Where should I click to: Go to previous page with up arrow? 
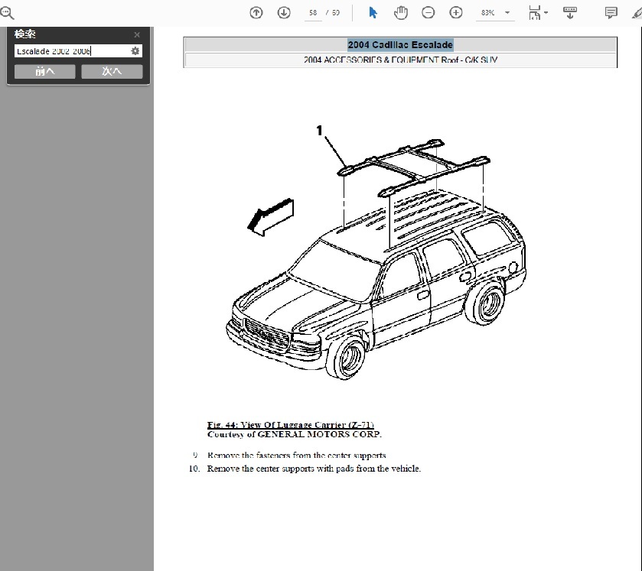(x=256, y=13)
